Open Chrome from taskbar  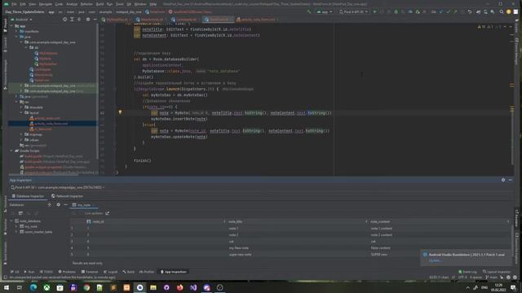(86, 287)
